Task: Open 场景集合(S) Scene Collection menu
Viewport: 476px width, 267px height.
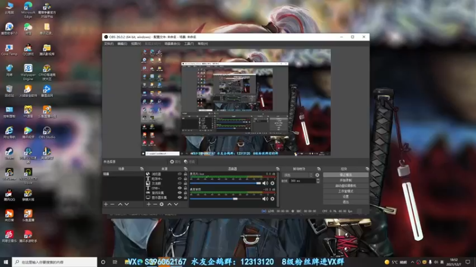Action: [172, 44]
